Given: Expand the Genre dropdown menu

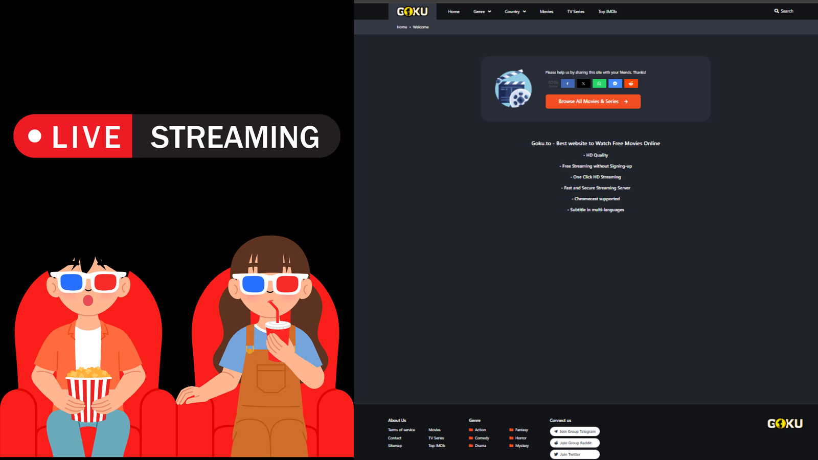Looking at the screenshot, I should click(x=482, y=11).
